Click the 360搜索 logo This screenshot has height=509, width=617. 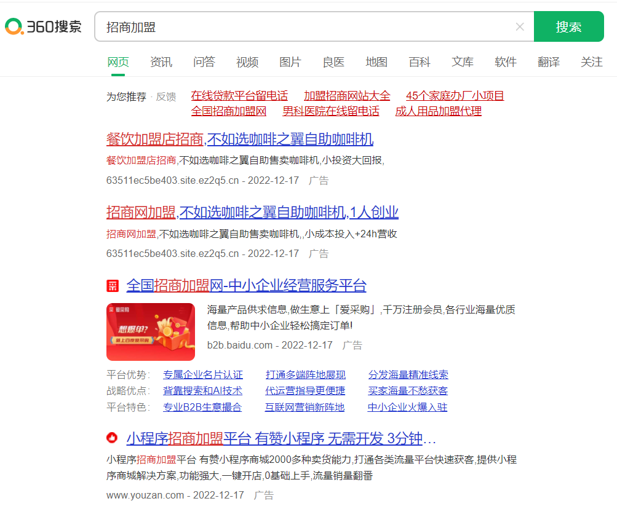point(42,26)
